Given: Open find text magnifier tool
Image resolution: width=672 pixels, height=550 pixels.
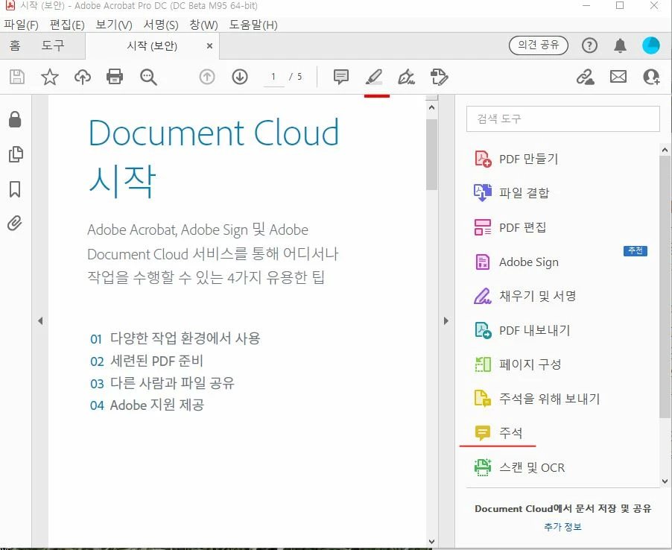Looking at the screenshot, I should [x=148, y=78].
